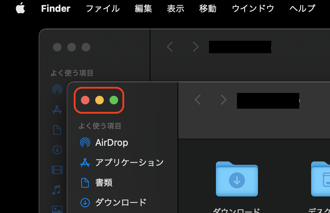The image size is (330, 213).
Task: Open the Apple menu
Action: pos(20,9)
